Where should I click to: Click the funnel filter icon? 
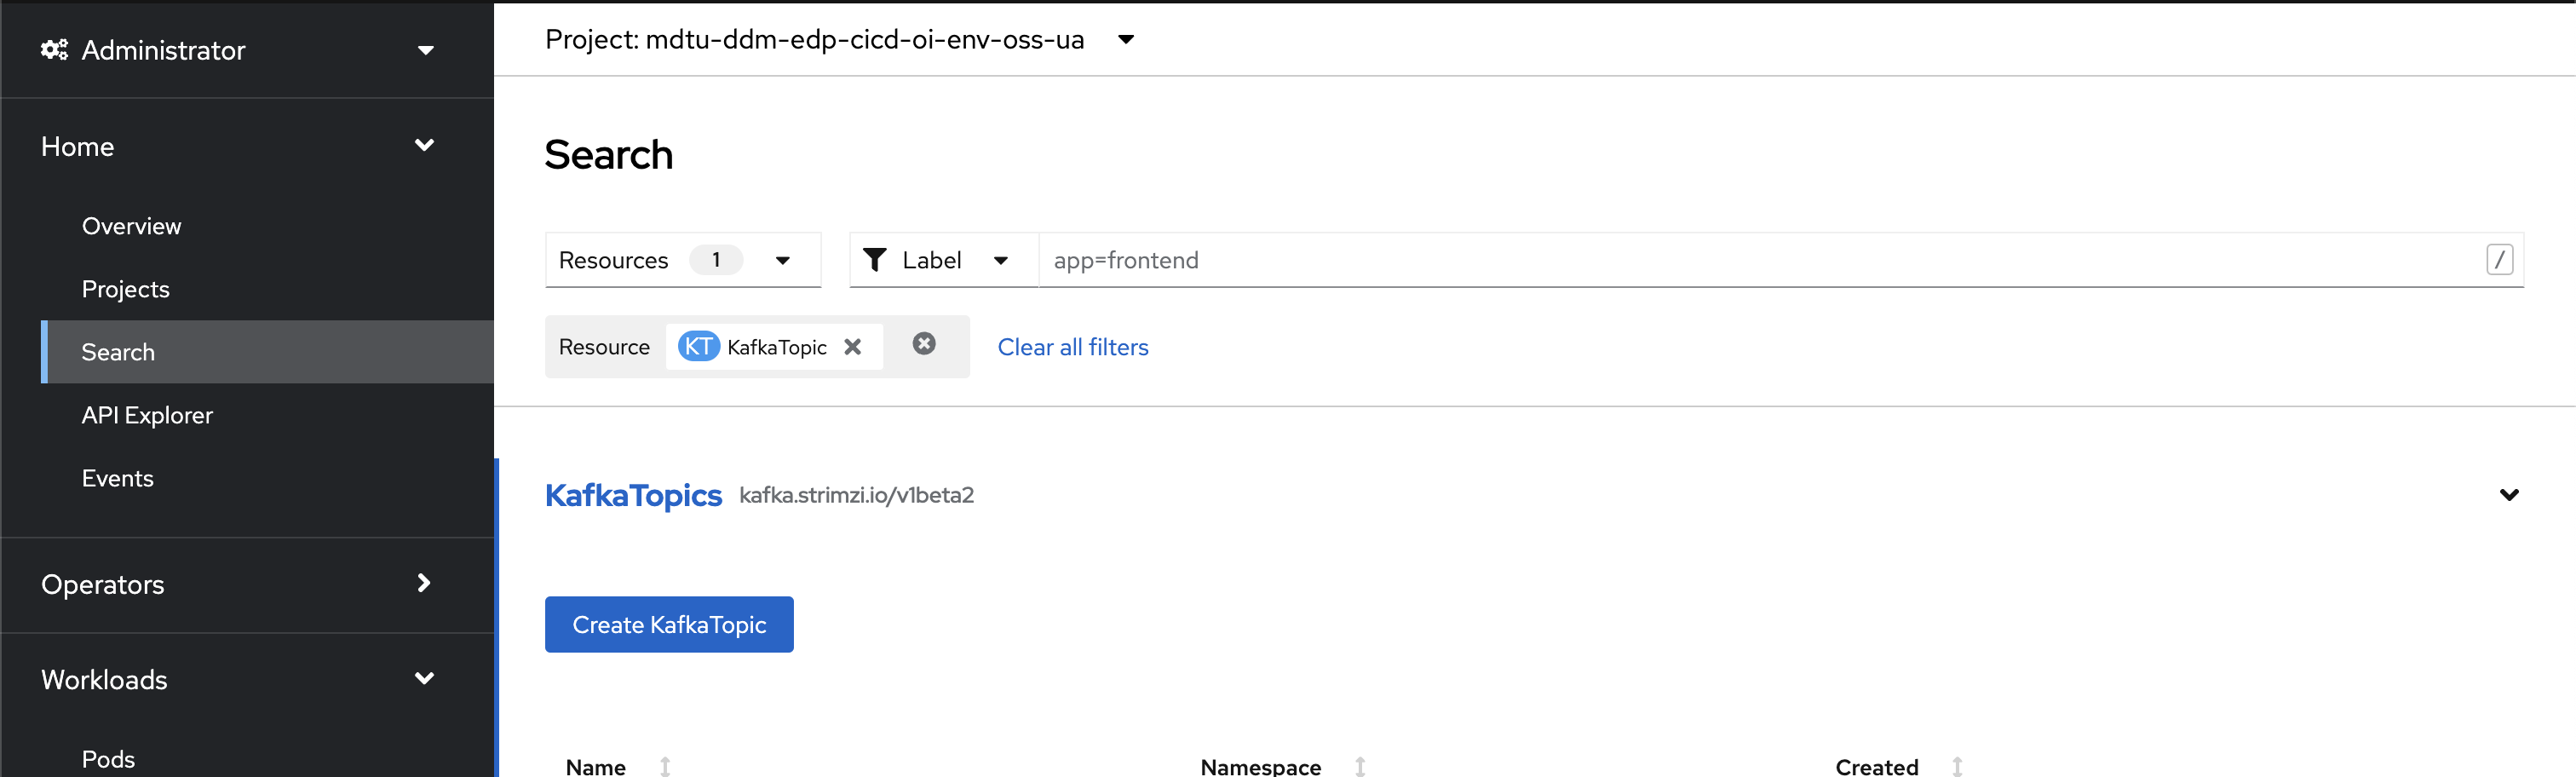875,260
